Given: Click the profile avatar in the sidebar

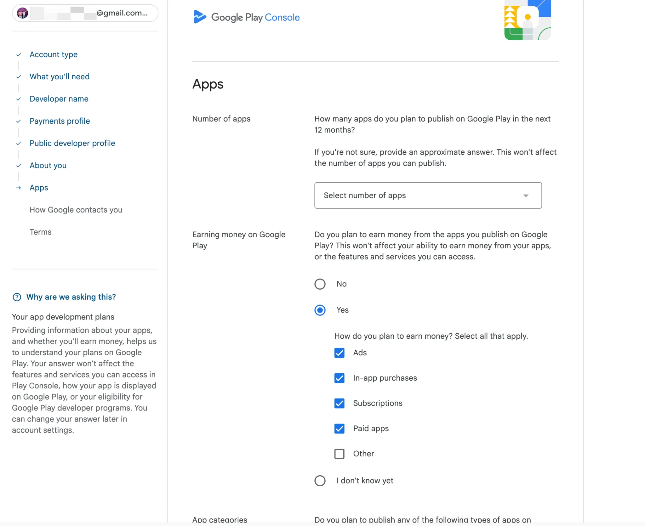Looking at the screenshot, I should pyautogui.click(x=22, y=13).
